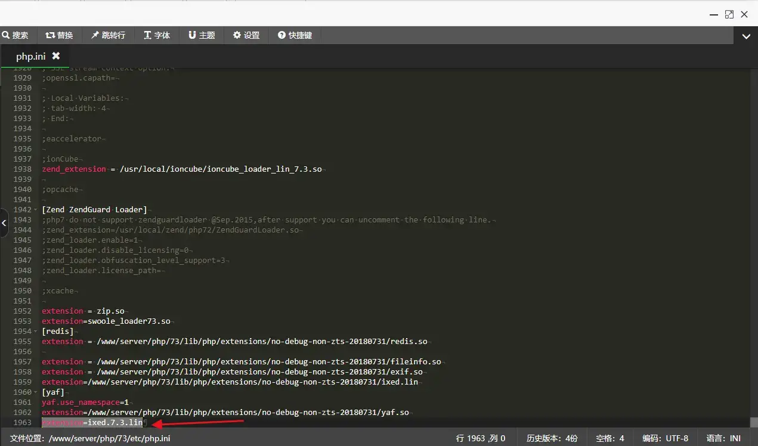
Task: Click the 跳转行 go-to-line tool
Action: pyautogui.click(x=108, y=35)
